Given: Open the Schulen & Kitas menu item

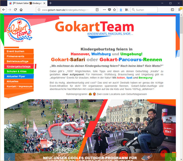Looking at the screenshot, I should coord(19,71).
